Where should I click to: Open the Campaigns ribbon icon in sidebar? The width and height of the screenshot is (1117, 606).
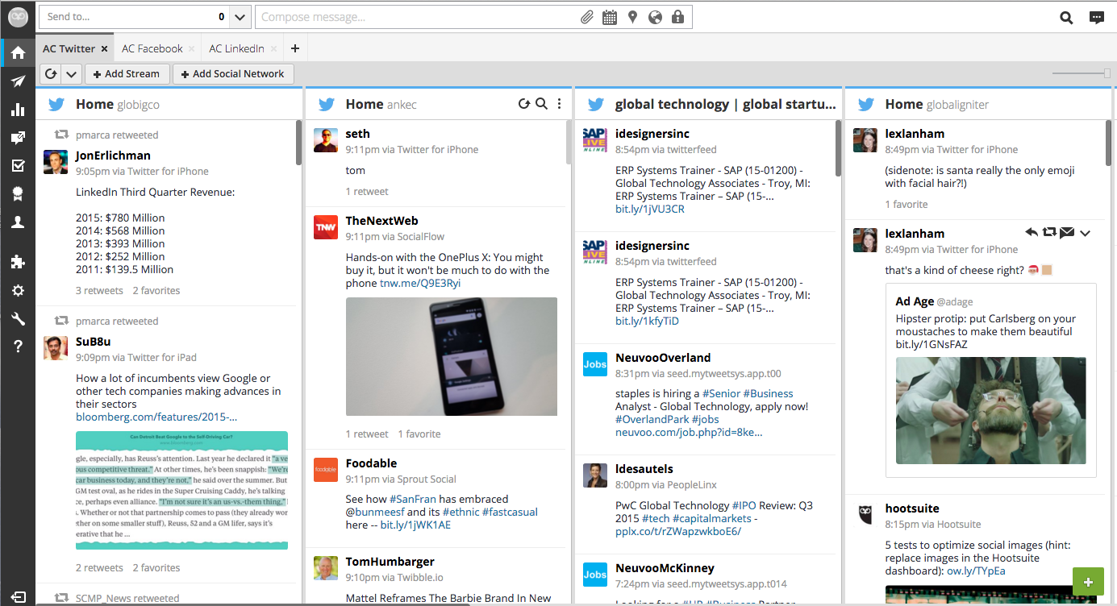click(x=18, y=194)
